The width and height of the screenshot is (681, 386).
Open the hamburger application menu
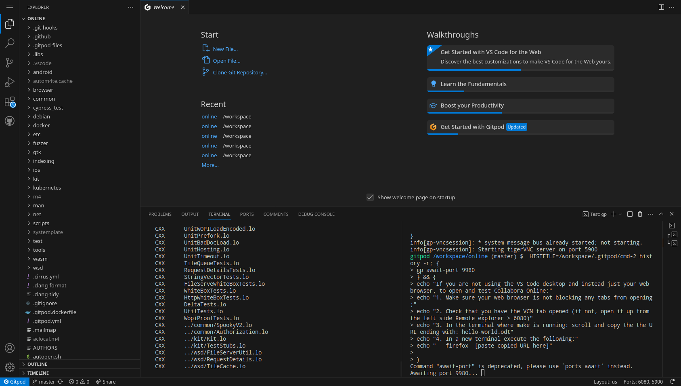(10, 7)
